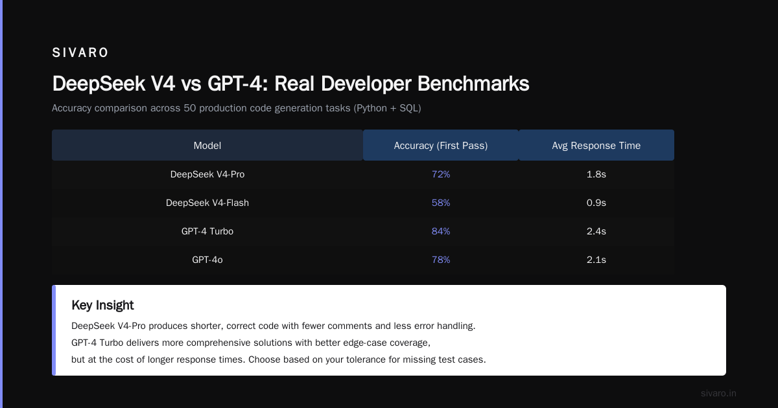Click the line starting 'DeepSeek V4-Pro produces shorter'

click(x=274, y=326)
